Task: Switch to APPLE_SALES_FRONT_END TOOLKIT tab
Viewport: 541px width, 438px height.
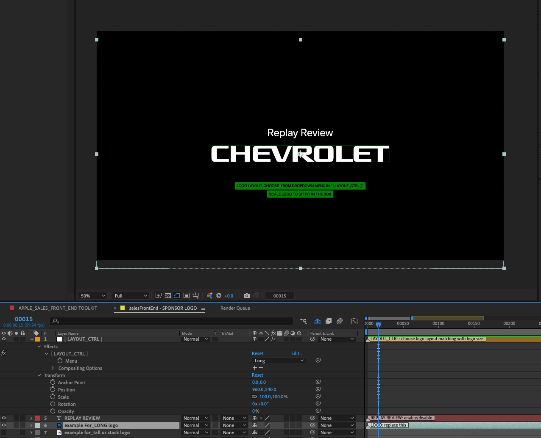Action: pyautogui.click(x=58, y=308)
